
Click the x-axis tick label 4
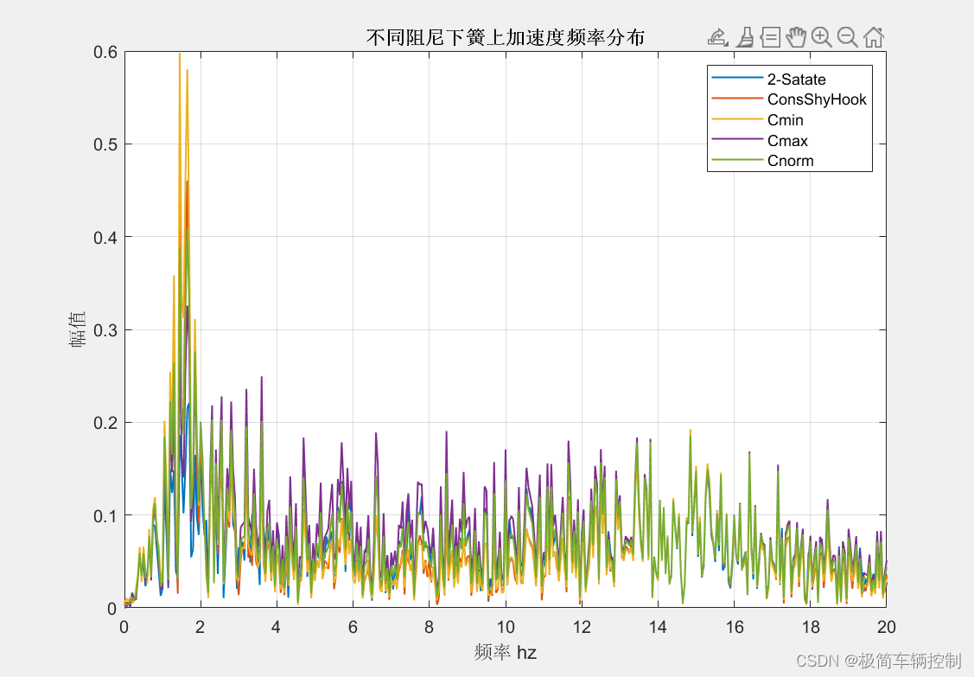click(277, 627)
